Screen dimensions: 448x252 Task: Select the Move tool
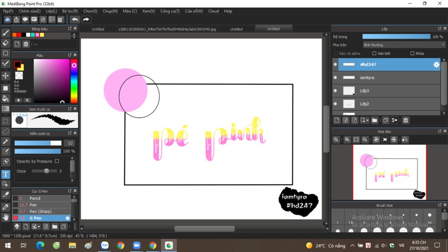click(5, 76)
